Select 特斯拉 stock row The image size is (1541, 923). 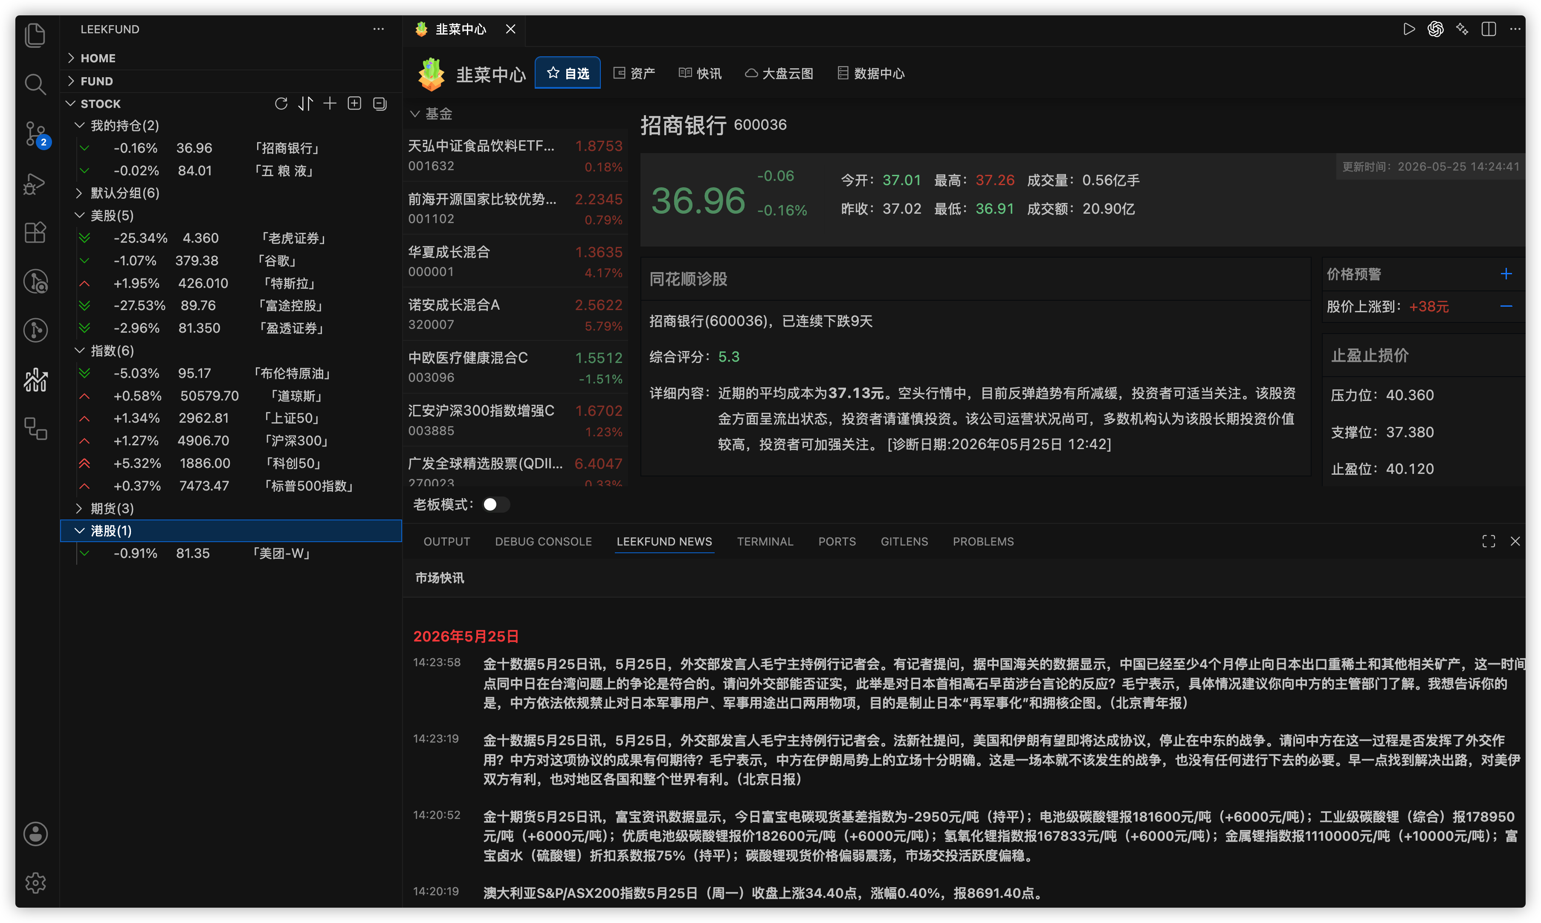coord(230,283)
